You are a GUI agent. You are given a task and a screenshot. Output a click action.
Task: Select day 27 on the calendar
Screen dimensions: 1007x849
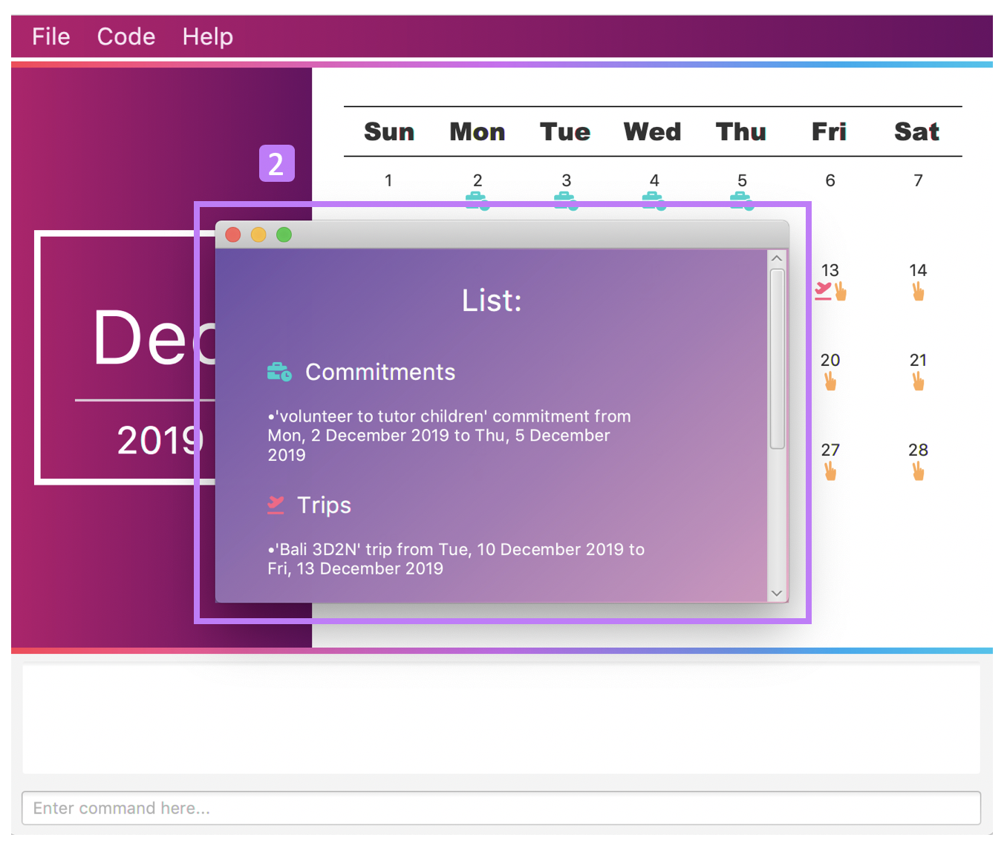[830, 450]
